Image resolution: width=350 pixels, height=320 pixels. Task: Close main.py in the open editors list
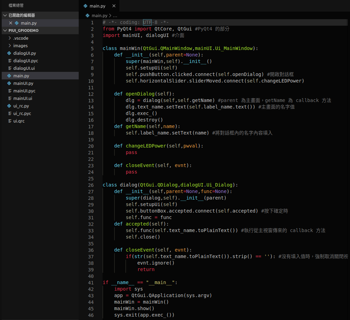11,23
